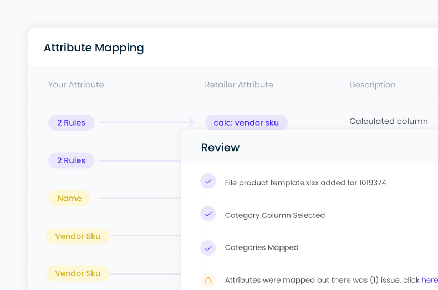Click the 'Attribute Mapping' panel title
Screen dimensions: 438x290
point(94,48)
